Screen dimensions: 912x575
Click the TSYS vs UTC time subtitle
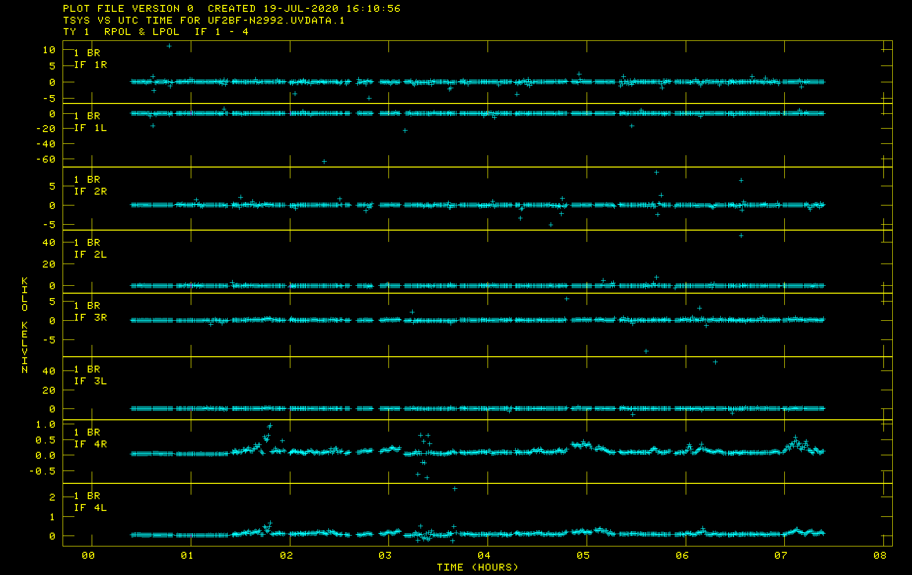click(x=204, y=20)
